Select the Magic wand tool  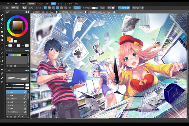pos(2,53)
